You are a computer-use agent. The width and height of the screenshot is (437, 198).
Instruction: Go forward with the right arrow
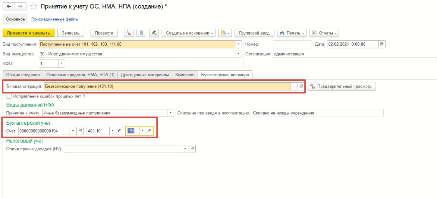(x=21, y=6)
